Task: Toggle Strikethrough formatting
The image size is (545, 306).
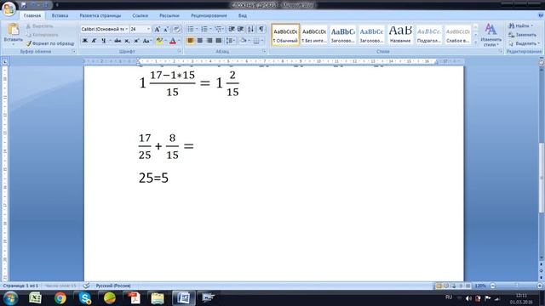Action: tap(118, 41)
